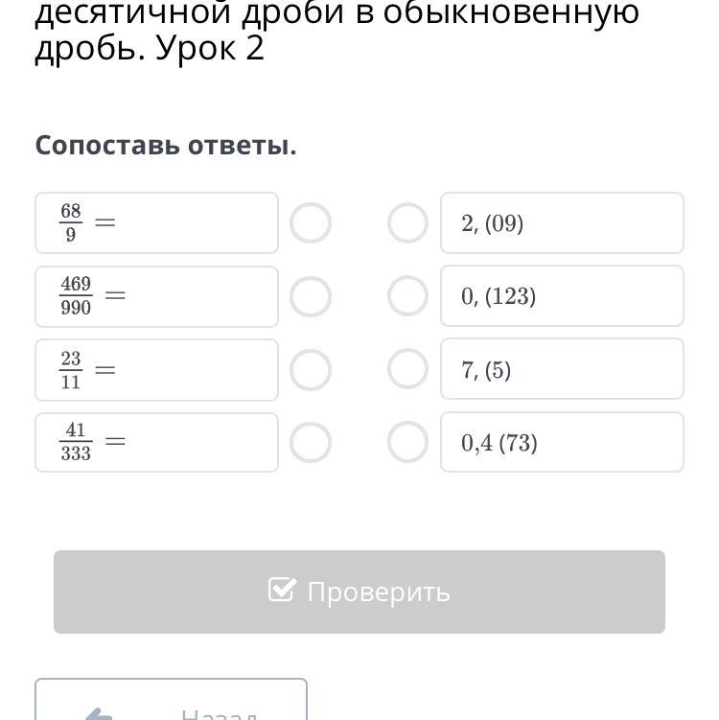The image size is (719, 720).
Task: Click the 23/11 fraction box
Action: pyautogui.click(x=156, y=370)
